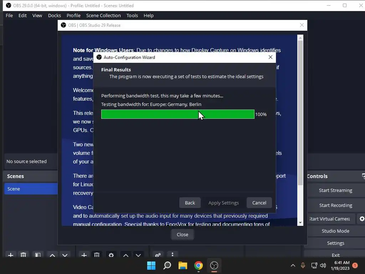Move the source down with the arrow
The image size is (365, 274).
[x=138, y=255]
